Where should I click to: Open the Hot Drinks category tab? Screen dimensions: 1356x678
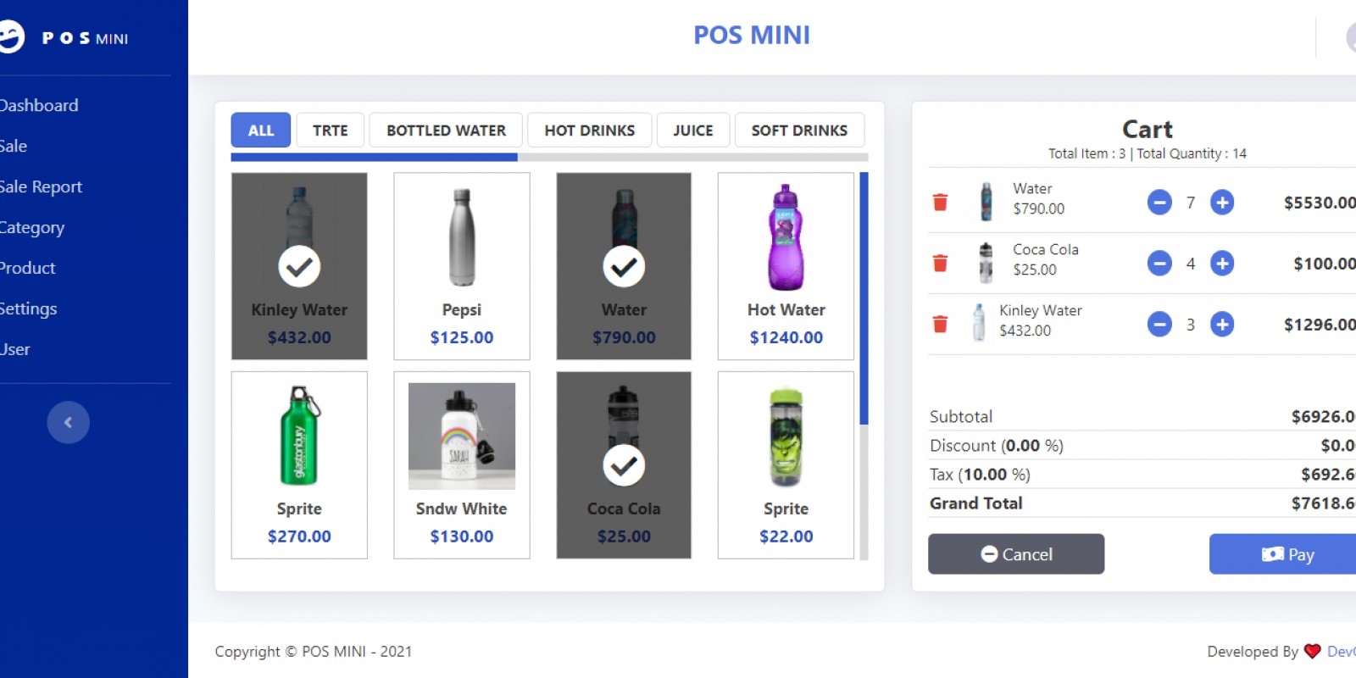pos(589,131)
